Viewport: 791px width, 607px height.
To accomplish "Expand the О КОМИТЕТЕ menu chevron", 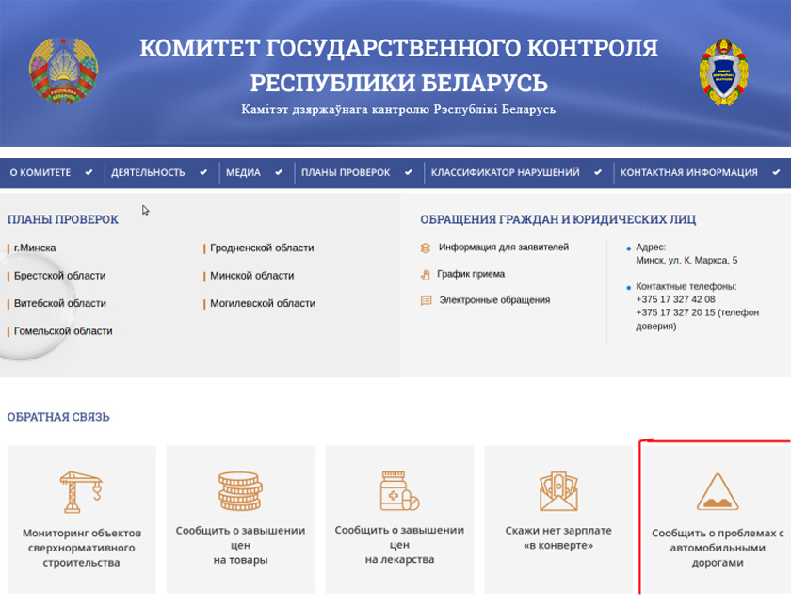I will pos(89,173).
